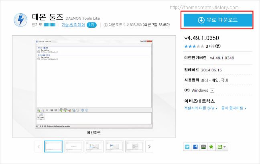Click the me2day share icon
The height and width of the screenshot is (164, 260).
(x=203, y=147)
